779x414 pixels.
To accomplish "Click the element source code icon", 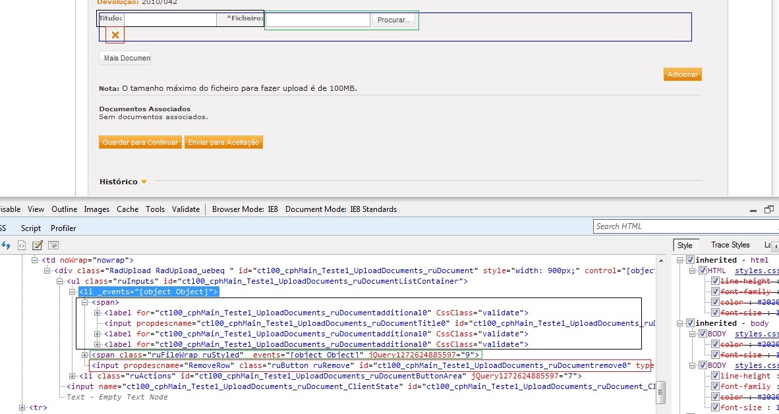I will click(22, 246).
